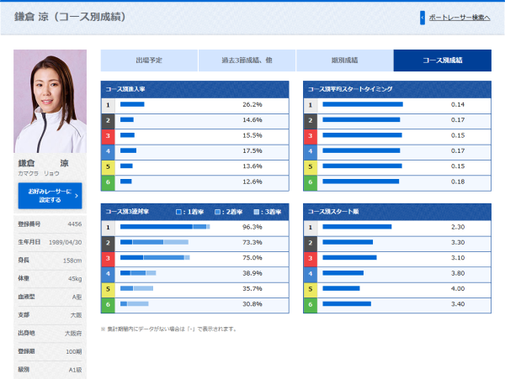
Task: Click green course 6 badge in コース別3連対率
Action: 108,305
